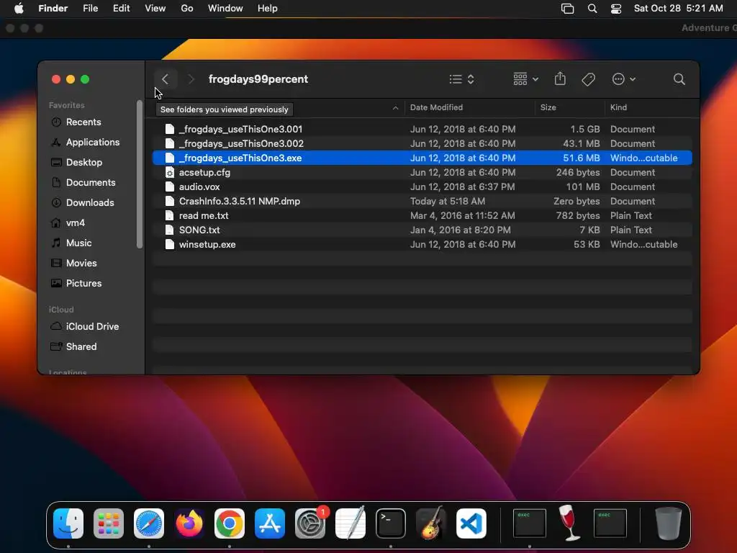
Task: Select the audio.vox file
Action: (422, 186)
